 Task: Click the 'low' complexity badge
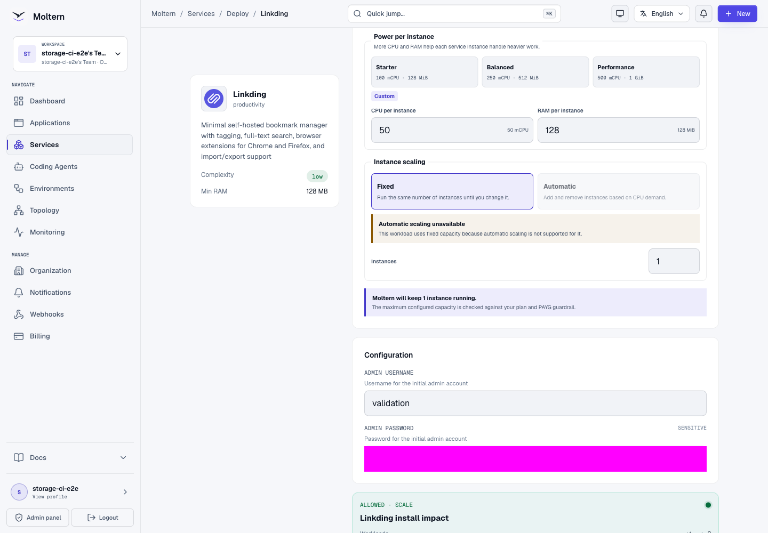317,176
